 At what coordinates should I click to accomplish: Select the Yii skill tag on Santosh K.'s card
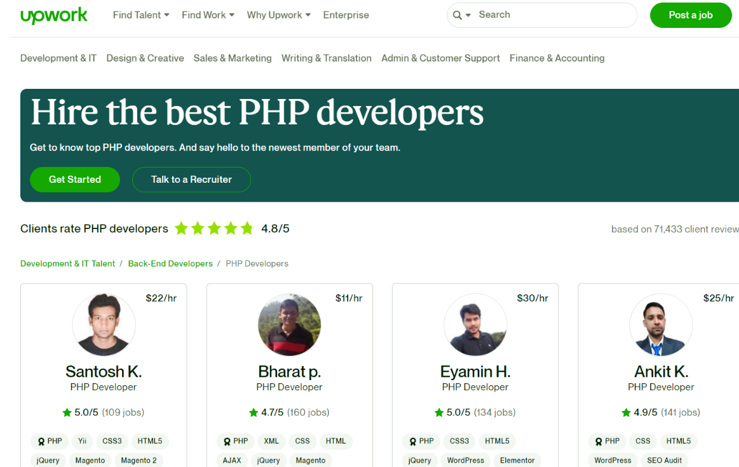83,441
